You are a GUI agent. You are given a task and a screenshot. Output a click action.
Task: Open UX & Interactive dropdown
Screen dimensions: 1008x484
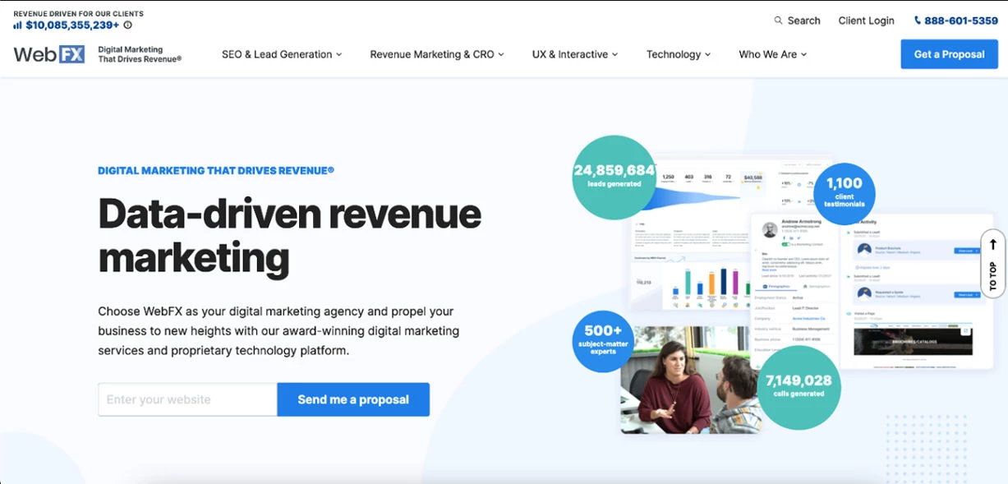(x=575, y=54)
